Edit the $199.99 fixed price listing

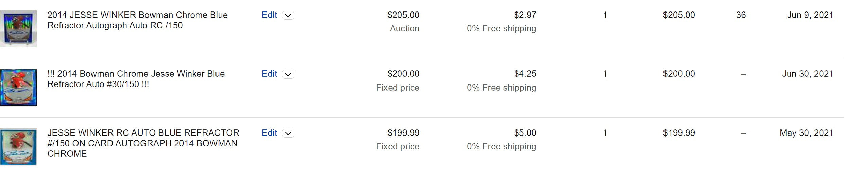269,133
